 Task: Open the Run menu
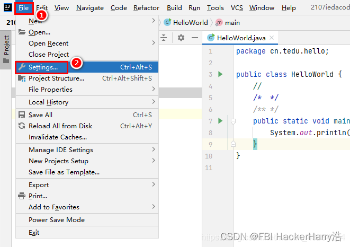[194, 8]
